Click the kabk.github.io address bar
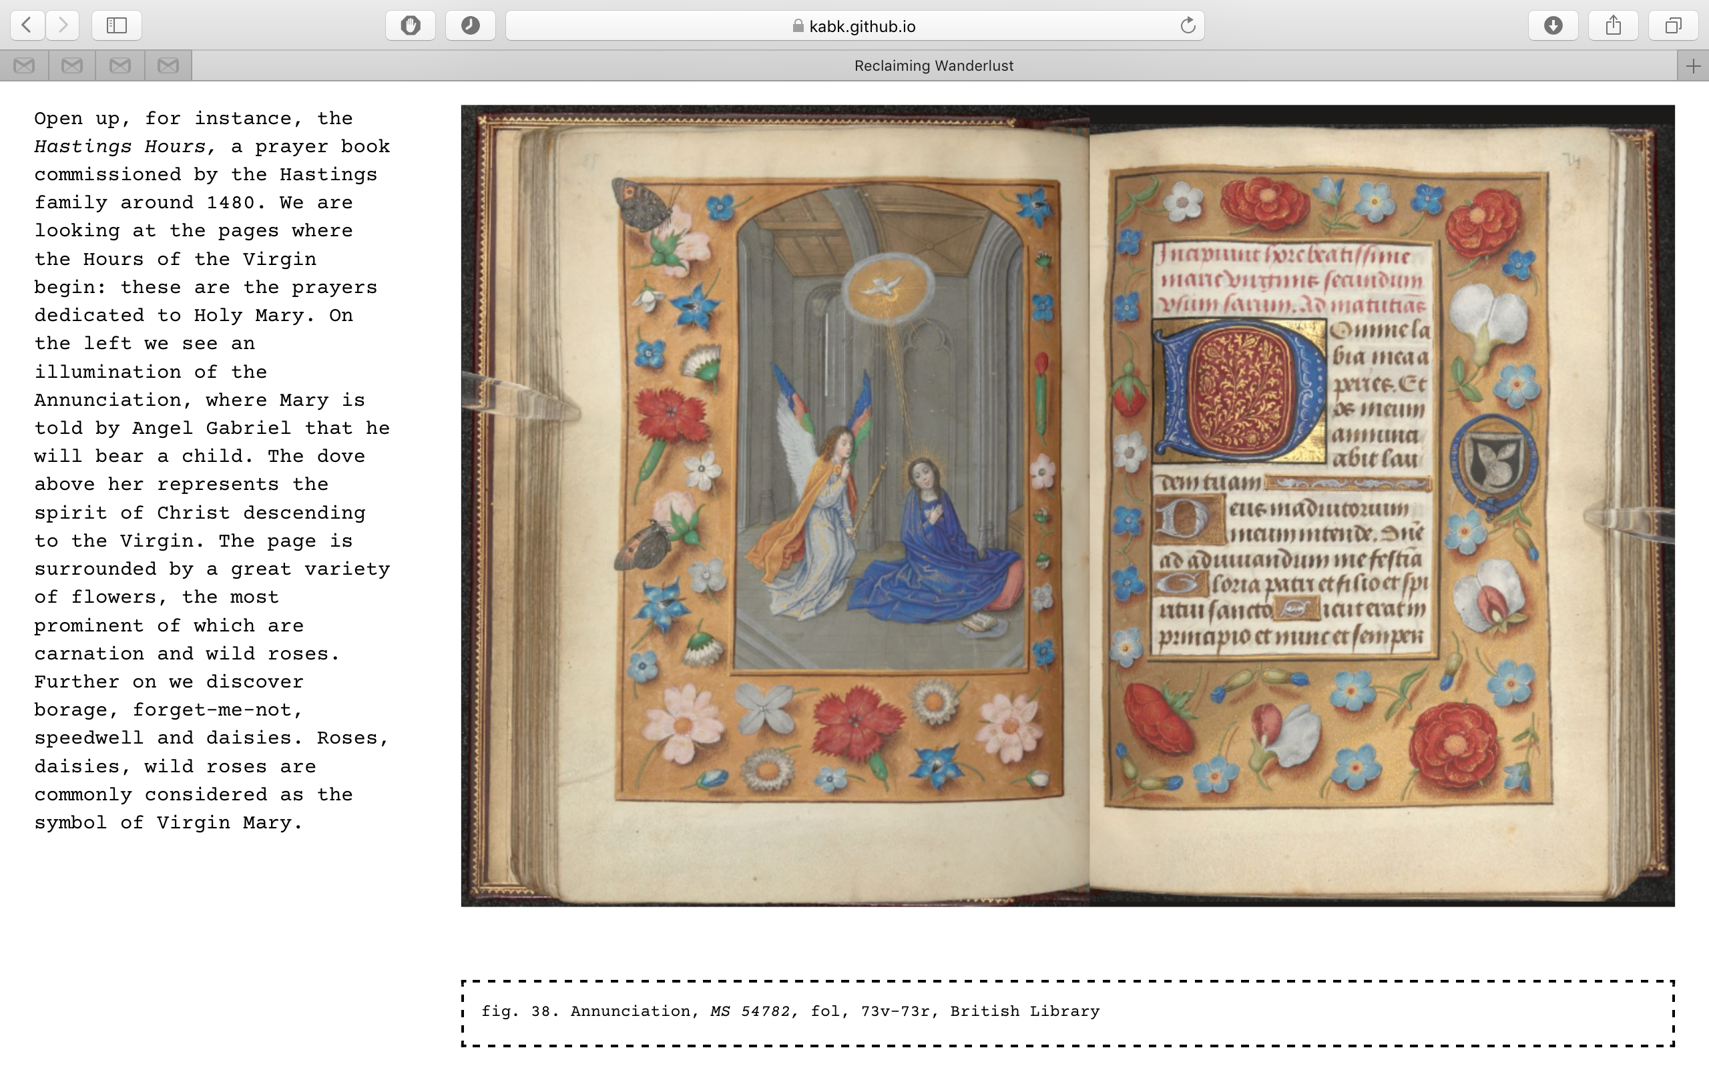Image resolution: width=1709 pixels, height=1068 pixels. coord(854,25)
